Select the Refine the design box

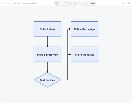(x=84, y=29)
